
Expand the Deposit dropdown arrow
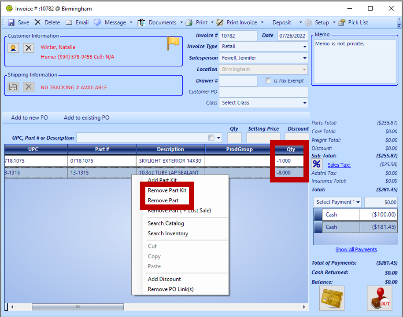[x=301, y=22]
